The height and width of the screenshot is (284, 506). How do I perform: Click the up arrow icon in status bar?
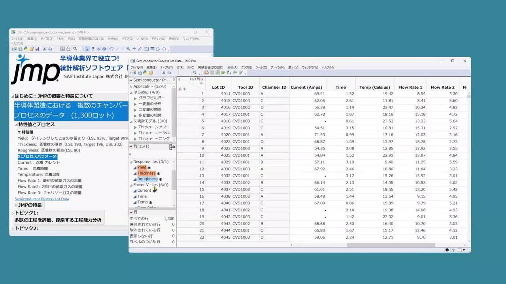453,250
